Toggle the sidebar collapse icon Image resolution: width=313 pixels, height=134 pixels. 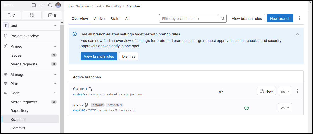pyautogui.click(x=34, y=5)
